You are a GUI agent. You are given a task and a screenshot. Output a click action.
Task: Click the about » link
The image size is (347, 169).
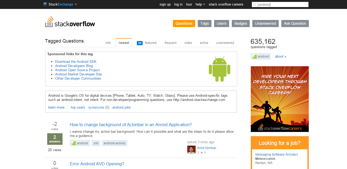point(281,57)
